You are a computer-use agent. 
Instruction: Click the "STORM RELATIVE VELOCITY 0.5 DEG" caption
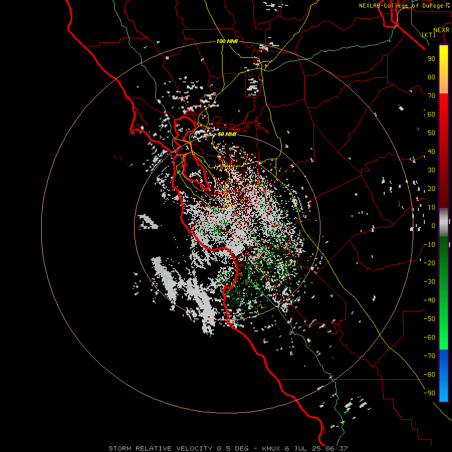tap(178, 448)
